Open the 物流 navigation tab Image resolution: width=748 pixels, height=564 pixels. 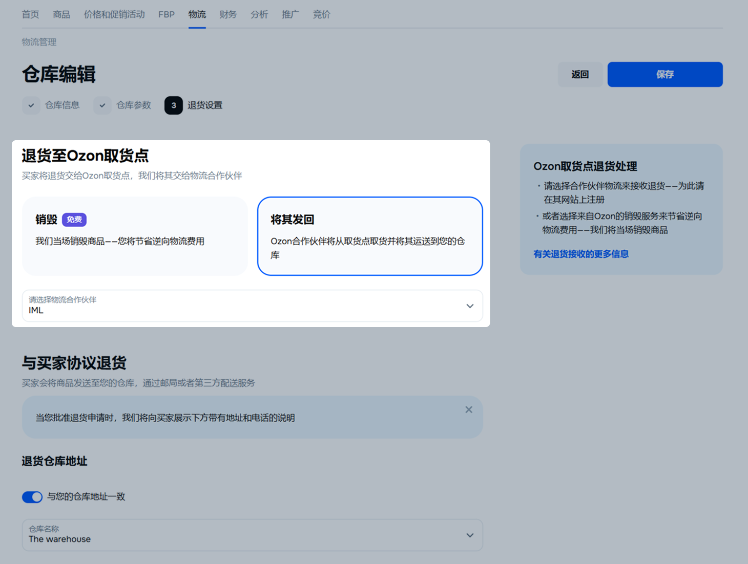[x=197, y=14]
